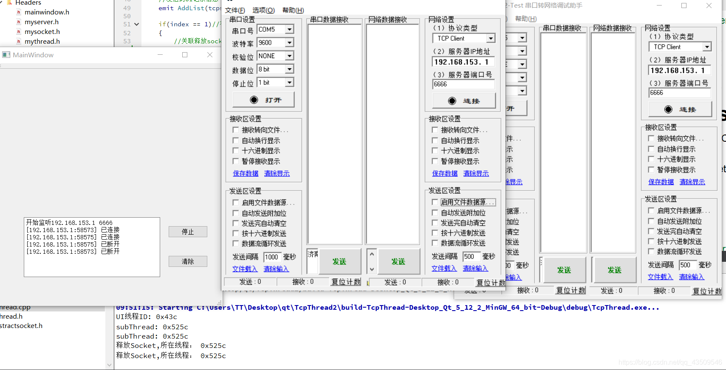The height and width of the screenshot is (370, 726).
Task: Click back window server port 6666 field
Action: pos(680,92)
